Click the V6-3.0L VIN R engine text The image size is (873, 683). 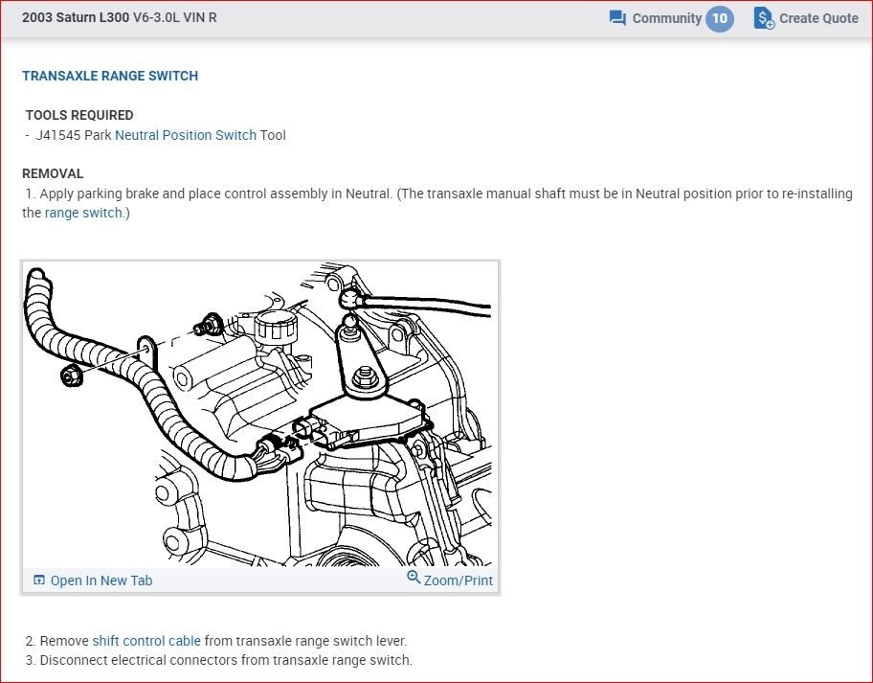[175, 18]
